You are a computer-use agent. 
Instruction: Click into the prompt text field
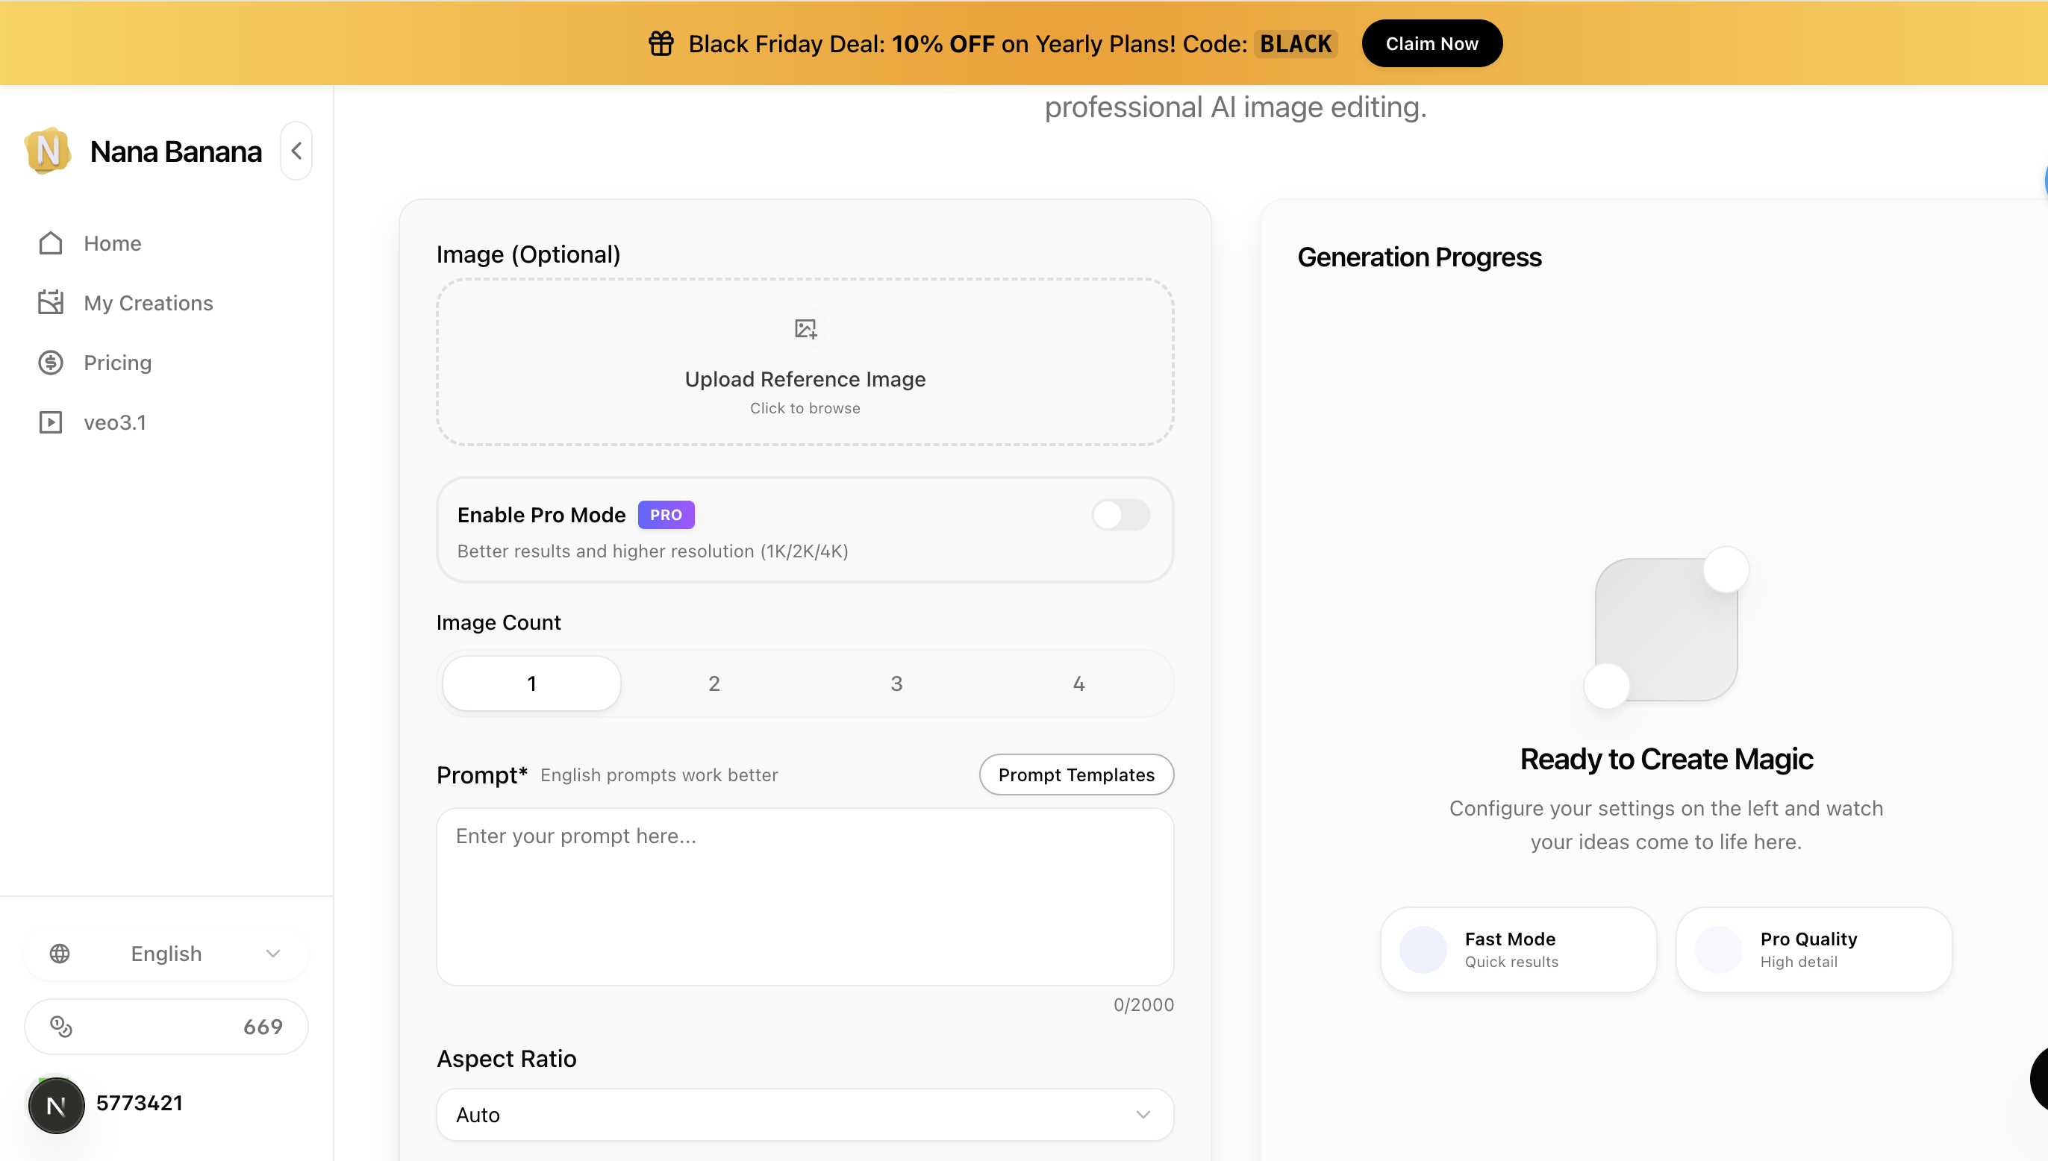pyautogui.click(x=804, y=897)
